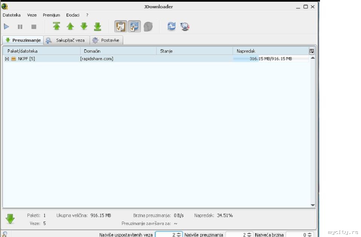This screenshot has width=361, height=237.
Task: Open the Premijum menu
Action: click(x=51, y=15)
